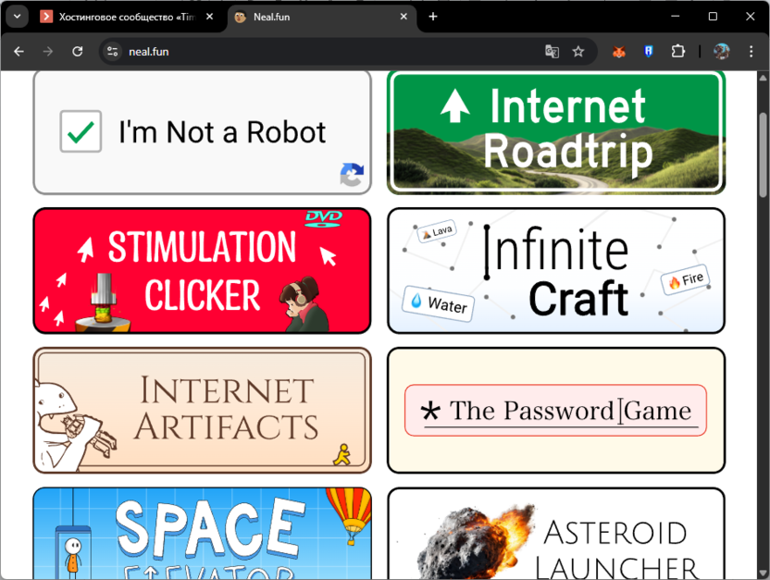This screenshot has width=770, height=580.
Task: Click the vertical scrollbar thumb
Action: (x=763, y=154)
